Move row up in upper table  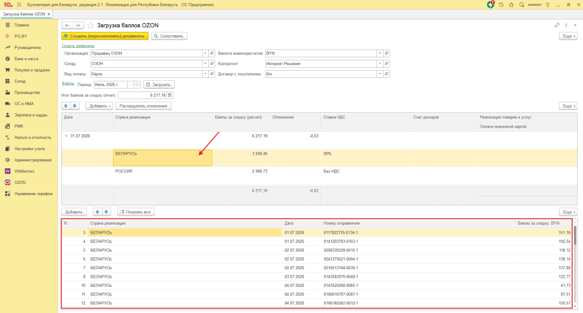[x=66, y=106]
